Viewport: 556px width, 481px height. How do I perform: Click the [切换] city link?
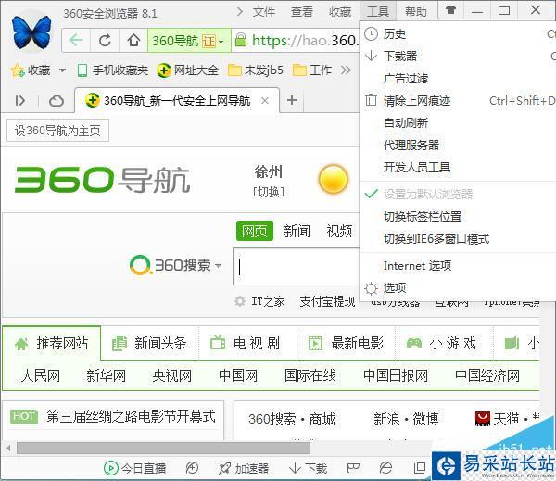[269, 192]
